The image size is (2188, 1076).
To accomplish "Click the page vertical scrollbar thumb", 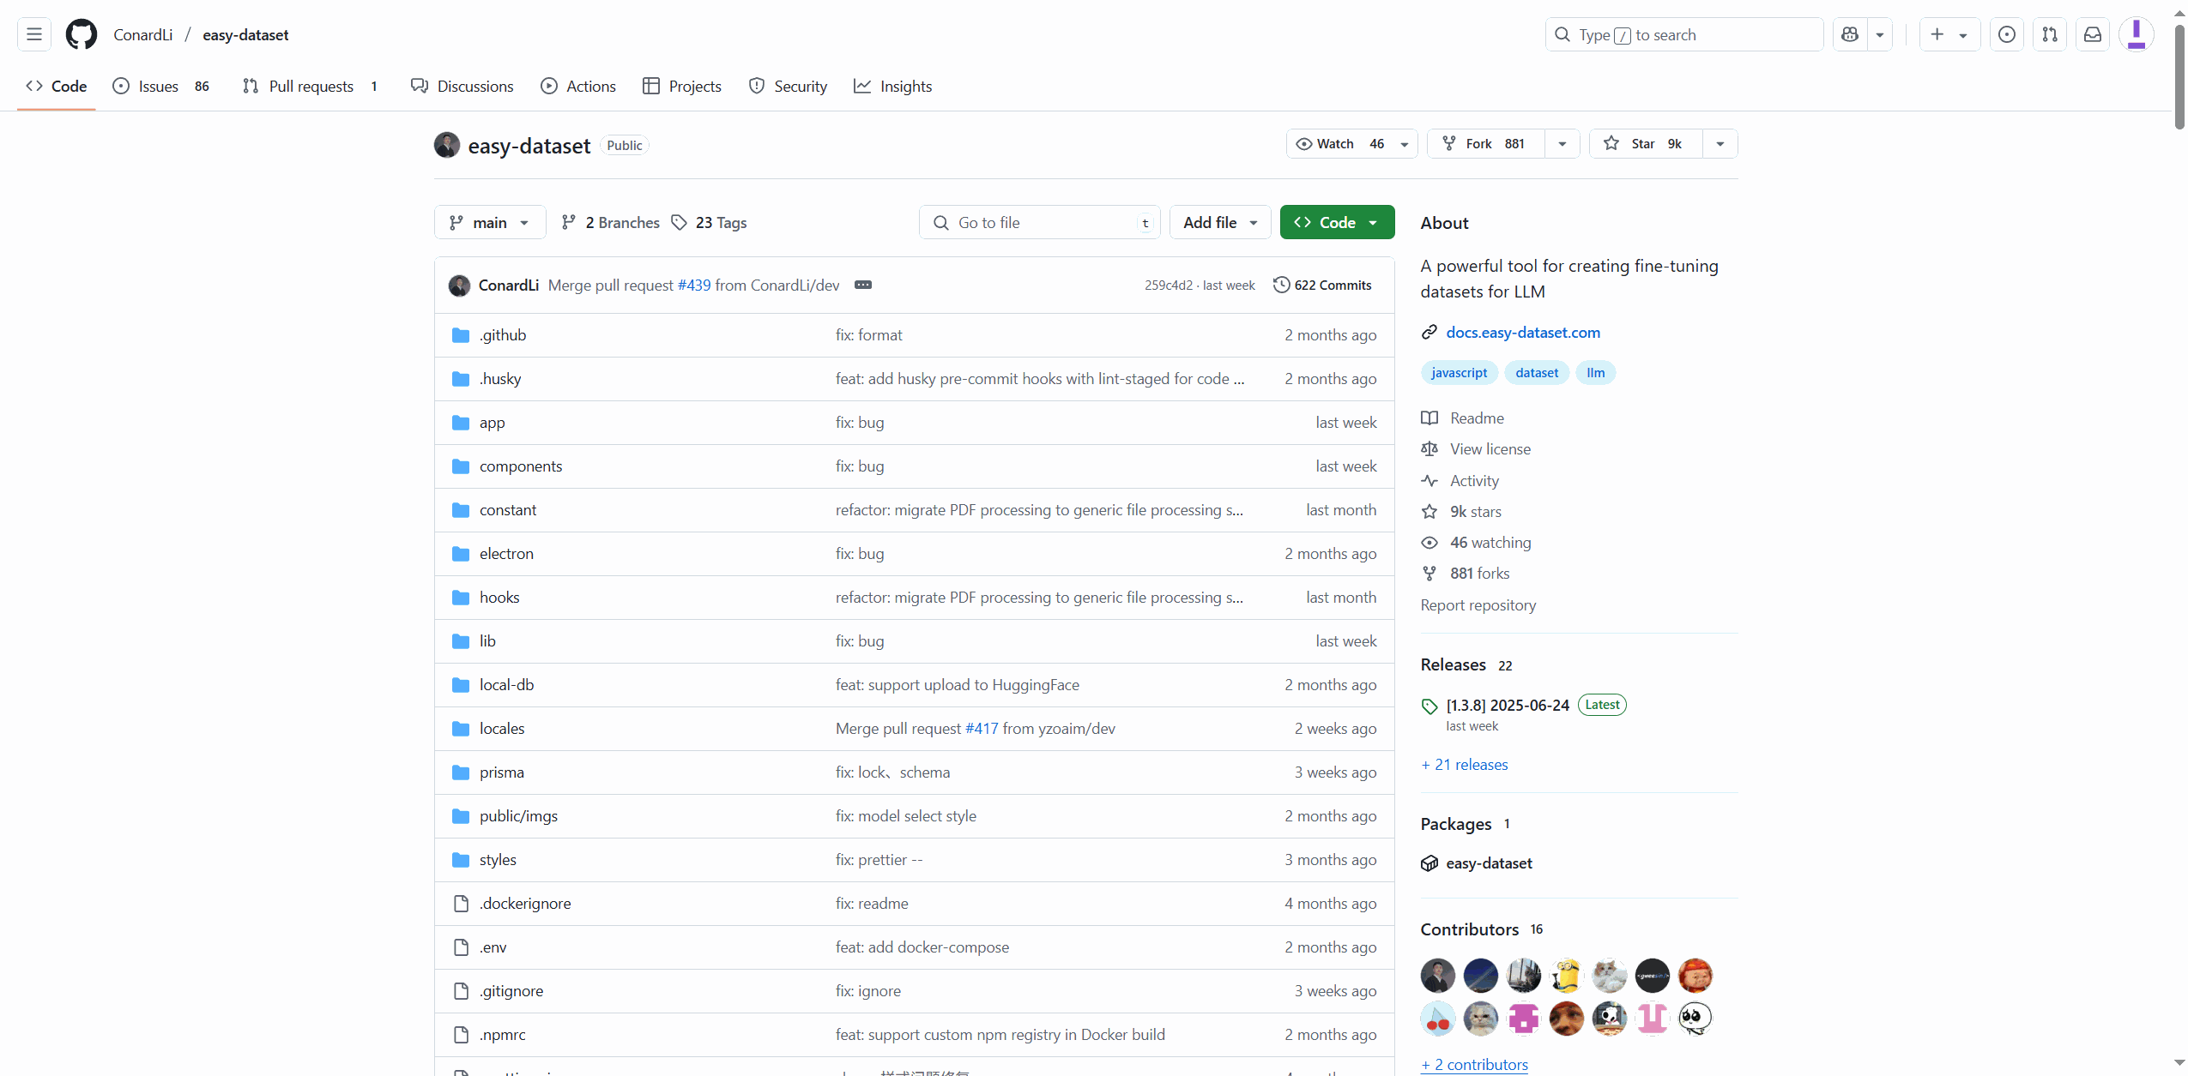I will pos(2179,77).
